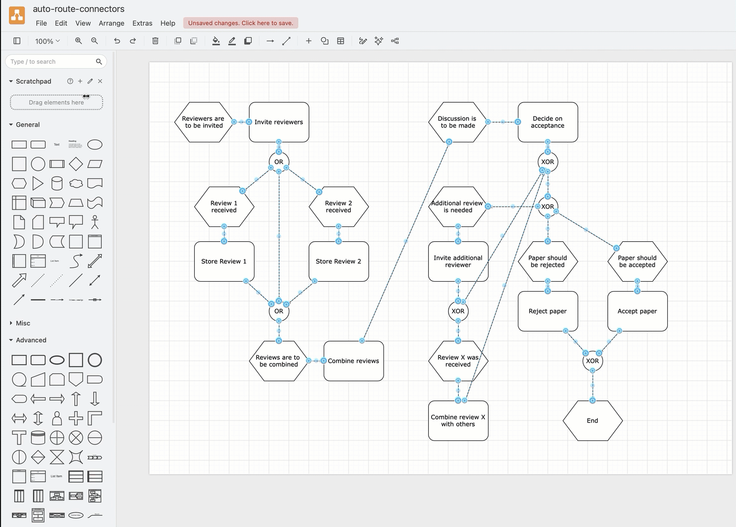736x527 pixels.
Task: Open the Edit menu
Action: 61,23
